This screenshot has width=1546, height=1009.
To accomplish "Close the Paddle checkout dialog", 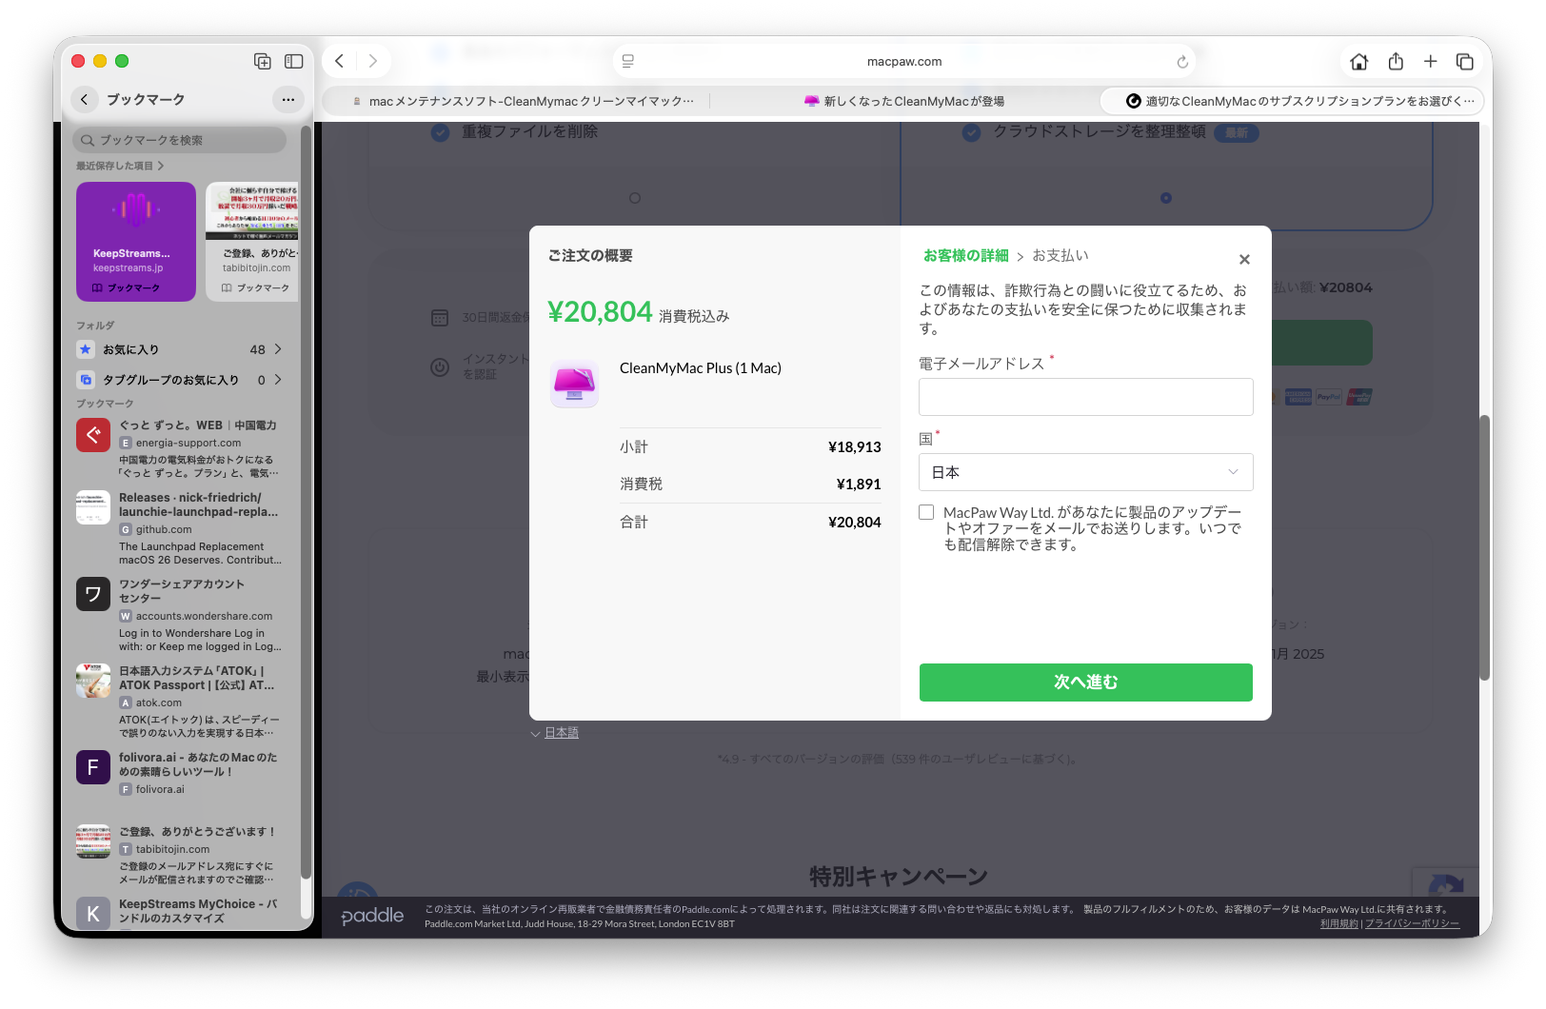I will click(x=1244, y=260).
